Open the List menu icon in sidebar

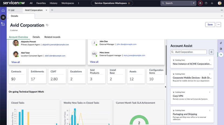3,17
